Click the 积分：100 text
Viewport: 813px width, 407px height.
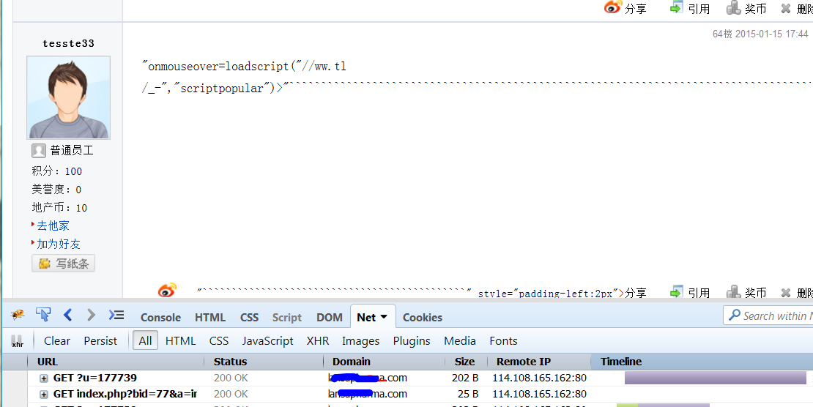coord(57,171)
